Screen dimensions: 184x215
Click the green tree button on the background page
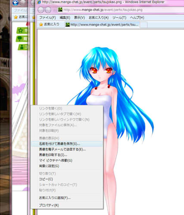coord(22,39)
